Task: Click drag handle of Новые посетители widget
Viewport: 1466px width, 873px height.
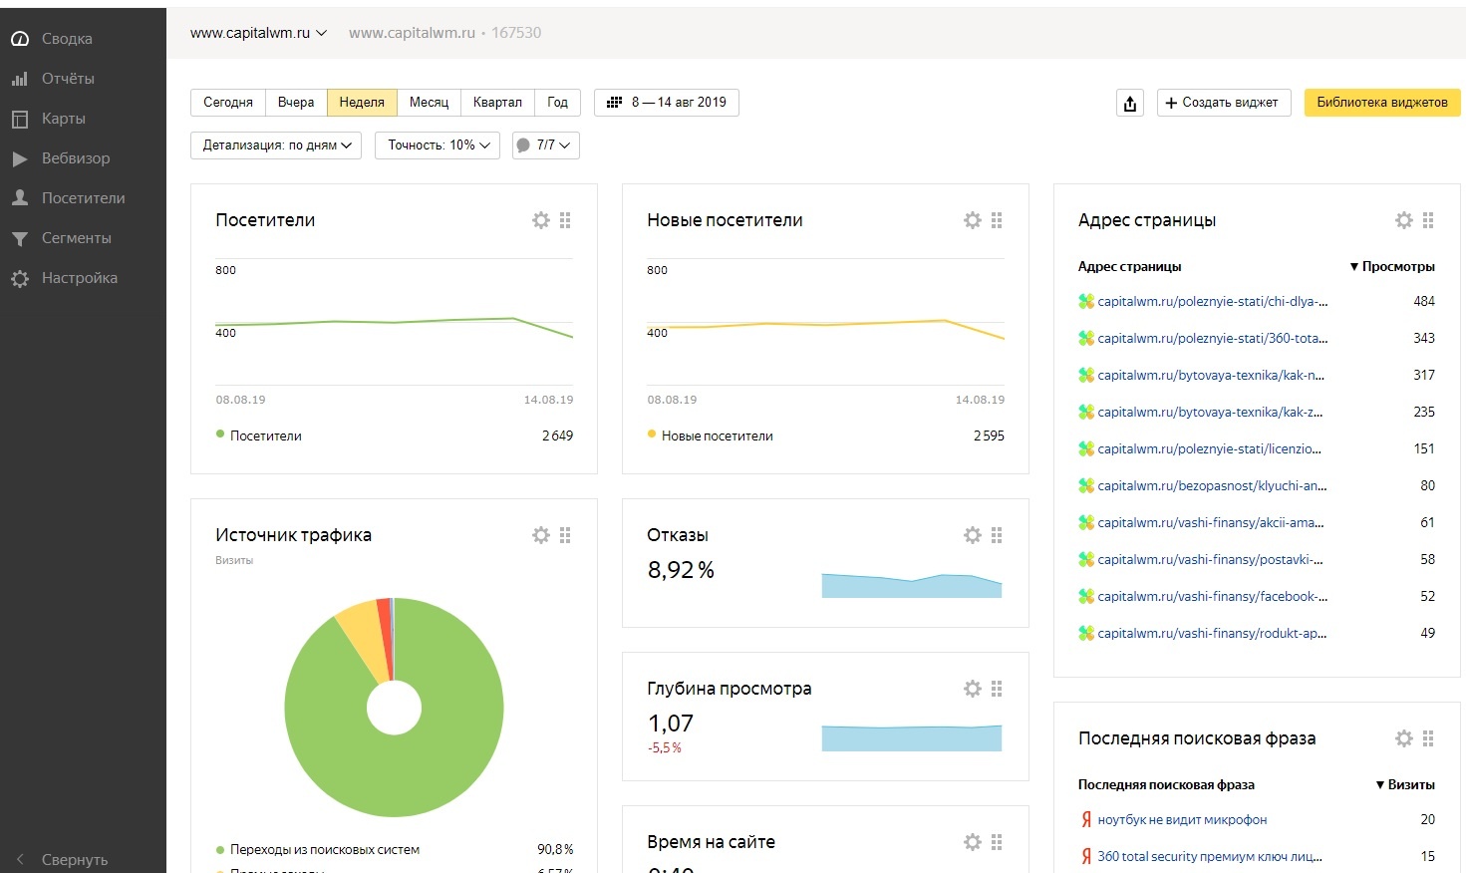Action: click(x=997, y=220)
